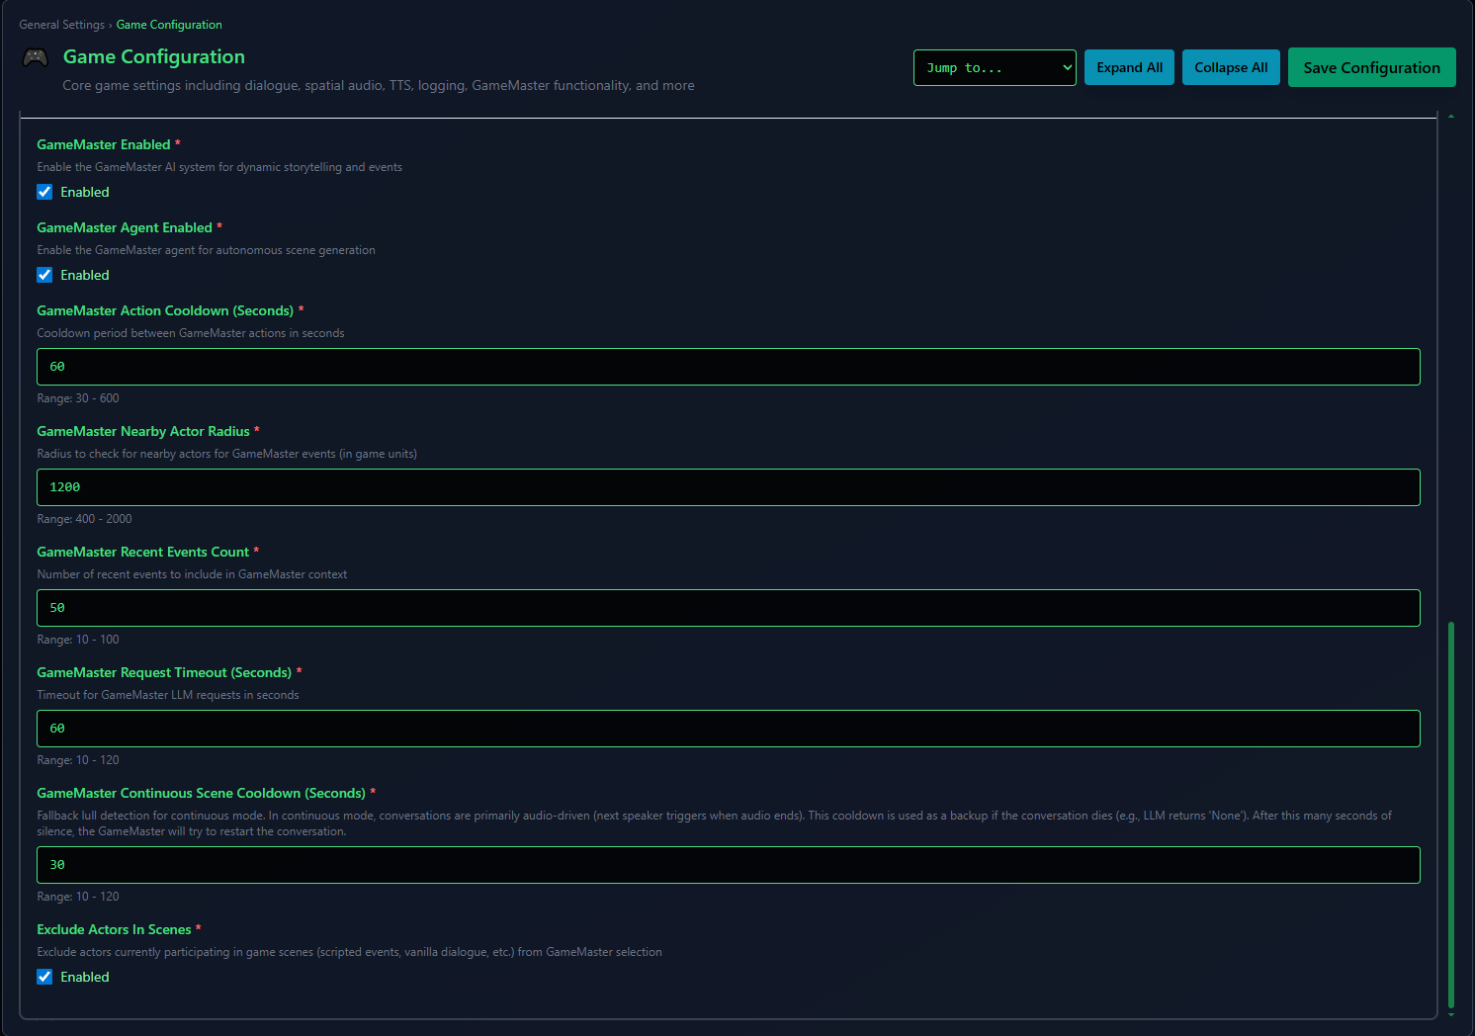Focus the Continuous Scene Cooldown input
The height and width of the screenshot is (1036, 1475).
pyautogui.click(x=728, y=865)
